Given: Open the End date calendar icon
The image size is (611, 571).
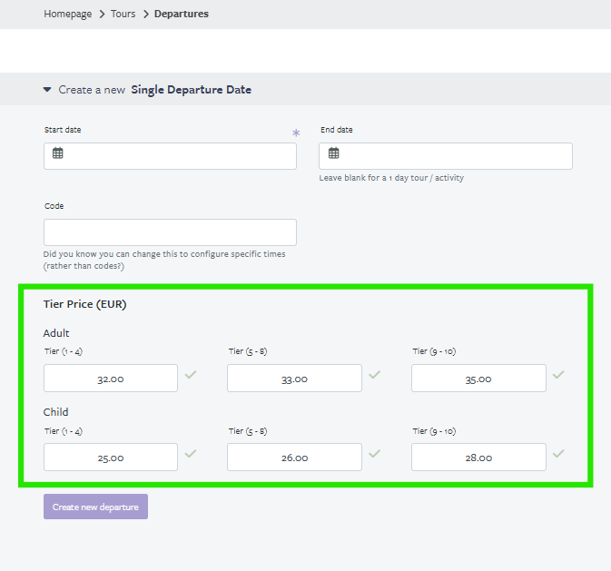Looking at the screenshot, I should pos(333,153).
